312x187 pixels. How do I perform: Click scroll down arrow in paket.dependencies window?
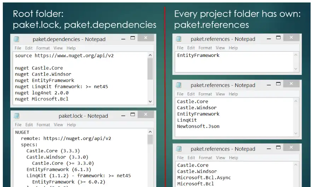tap(150, 101)
